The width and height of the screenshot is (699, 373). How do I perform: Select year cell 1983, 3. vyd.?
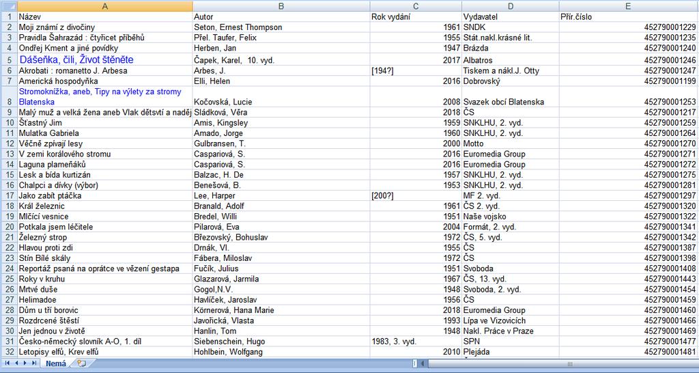click(x=416, y=342)
